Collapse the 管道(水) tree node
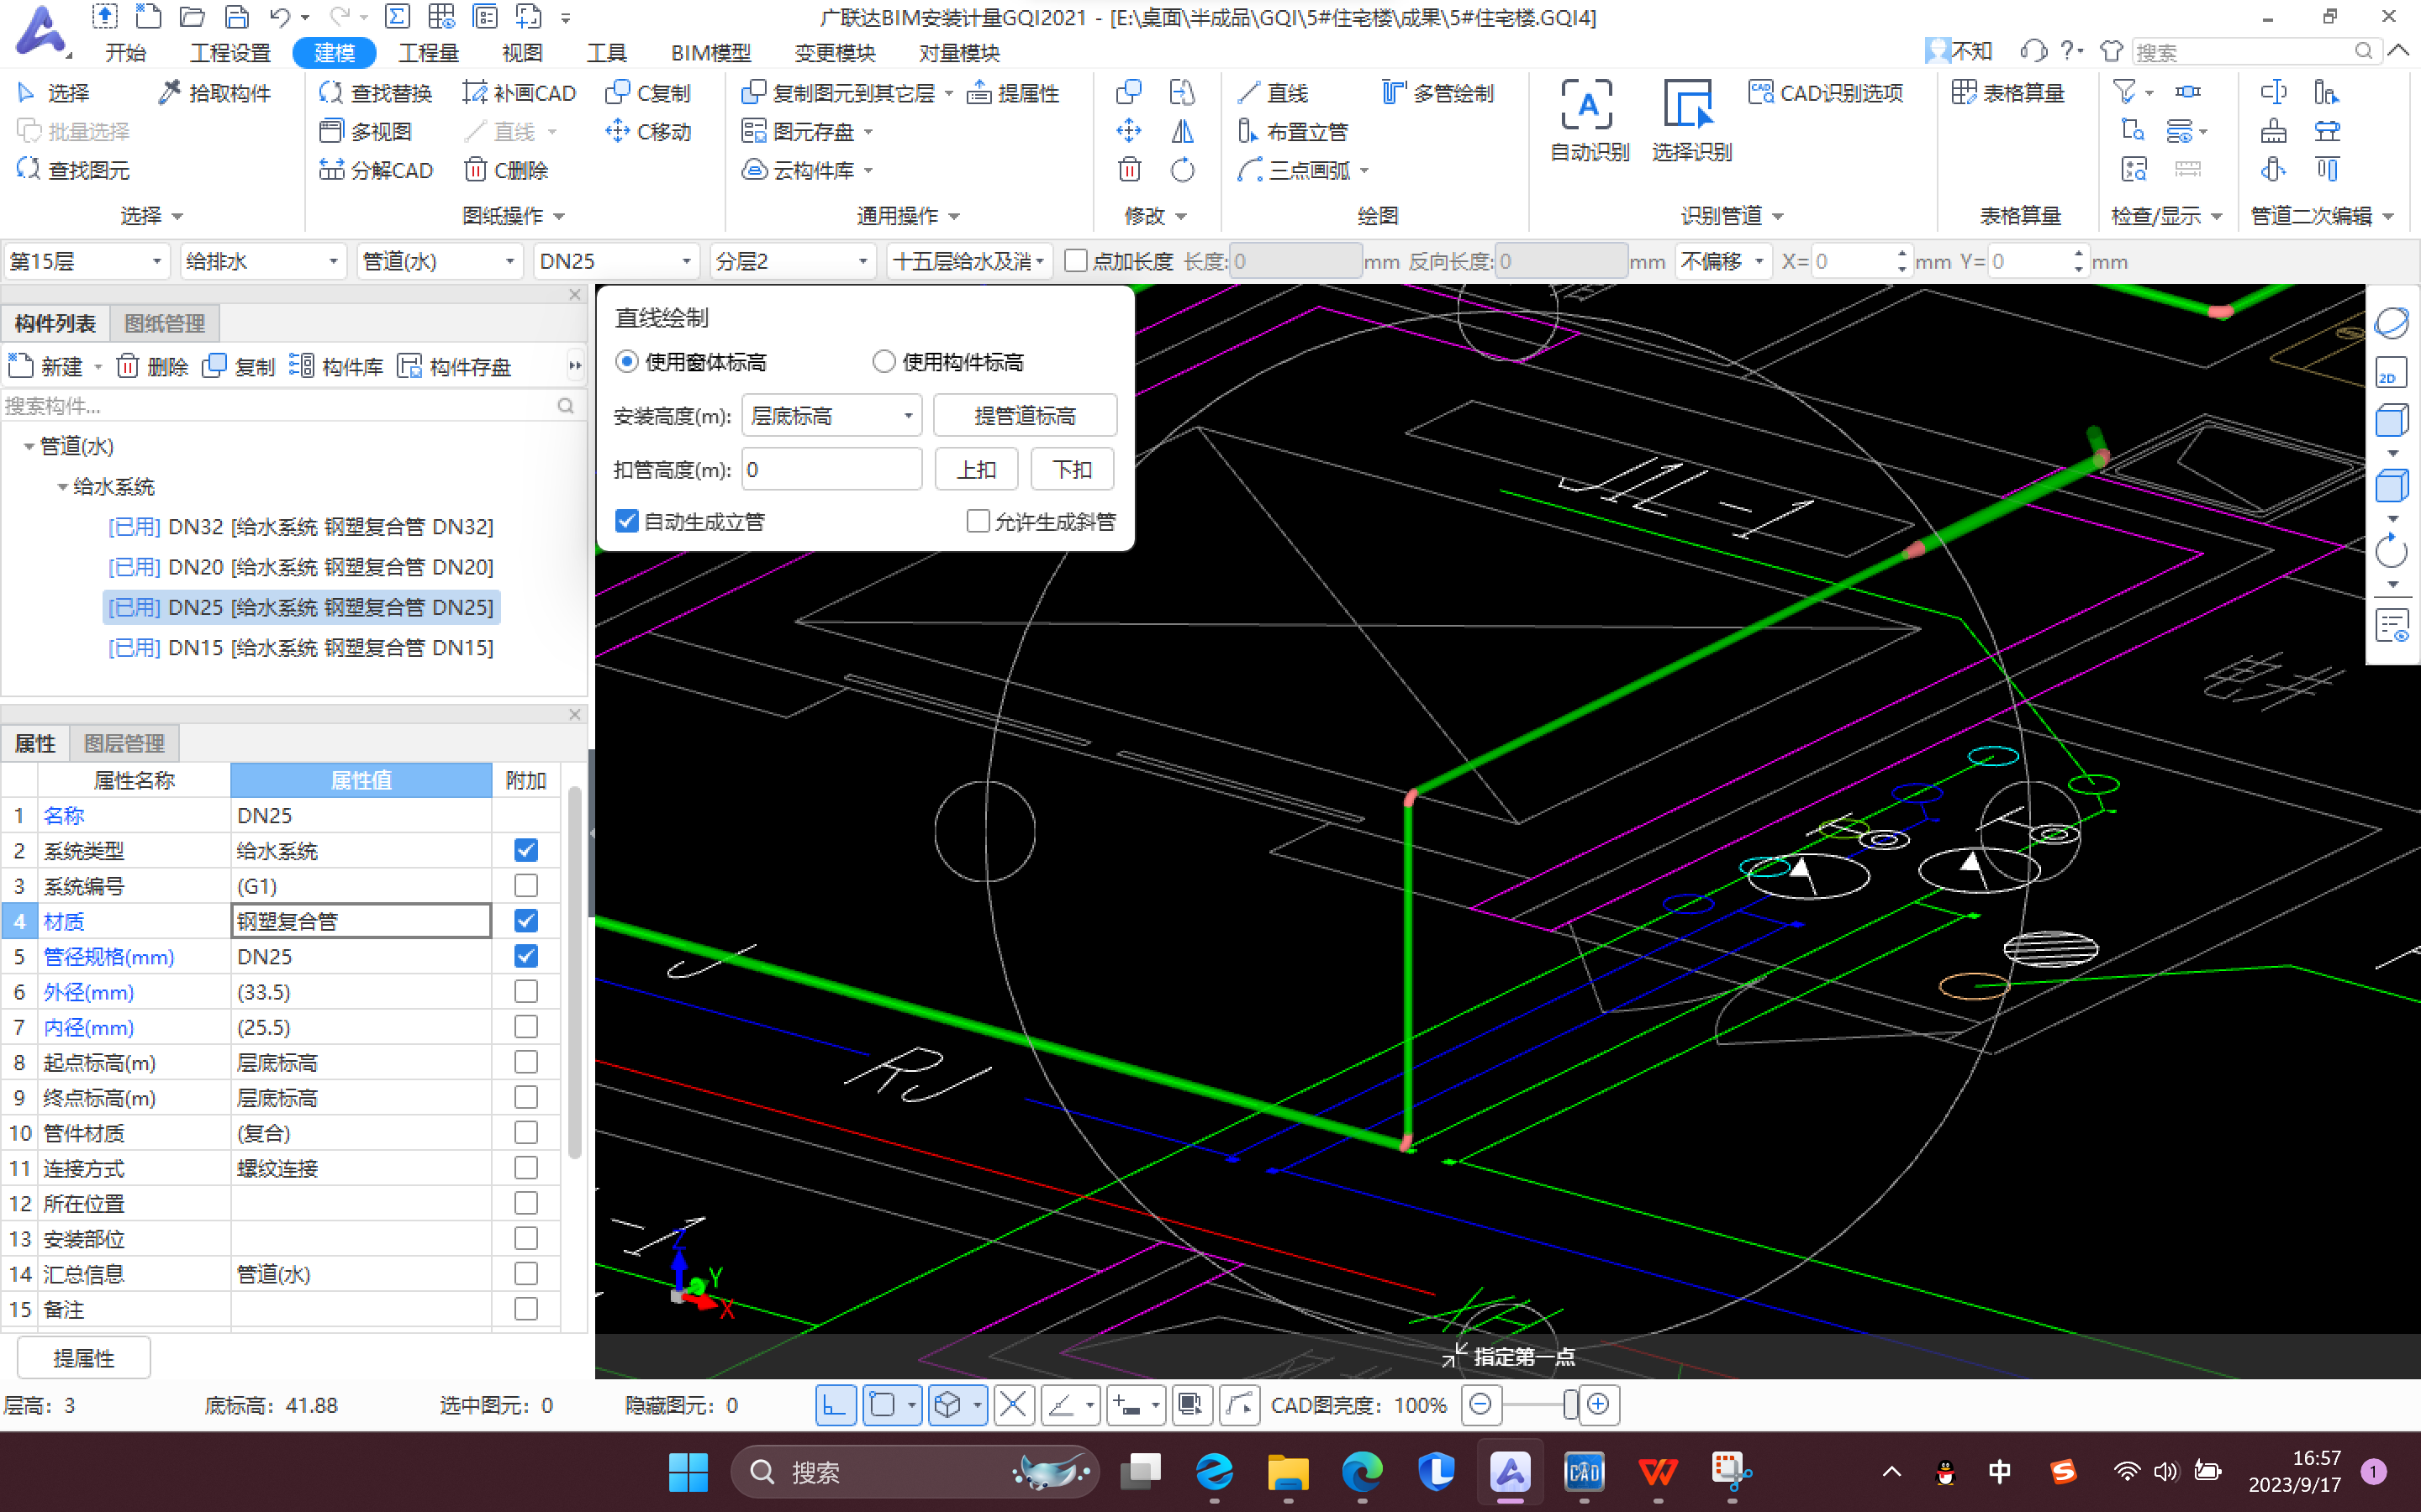The width and height of the screenshot is (2421, 1512). pos(29,446)
